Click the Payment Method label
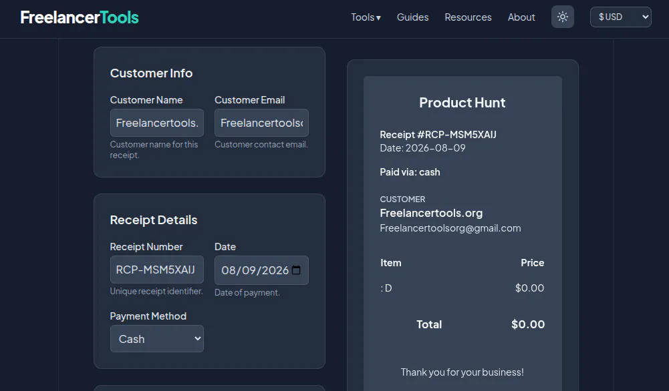This screenshot has height=391, width=669. [148, 316]
